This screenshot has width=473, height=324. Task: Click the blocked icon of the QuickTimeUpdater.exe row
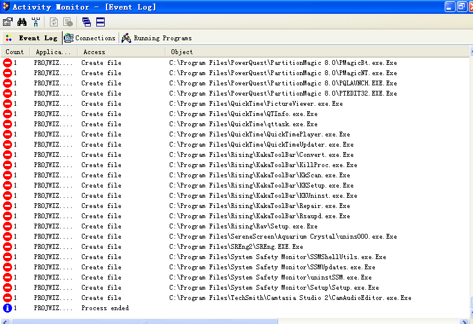point(7,145)
